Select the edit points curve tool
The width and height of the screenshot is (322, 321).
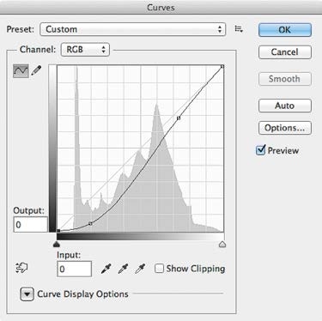(x=21, y=70)
